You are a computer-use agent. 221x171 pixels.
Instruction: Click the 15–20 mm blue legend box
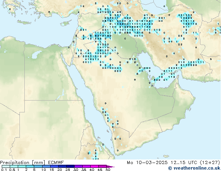(54, 166)
